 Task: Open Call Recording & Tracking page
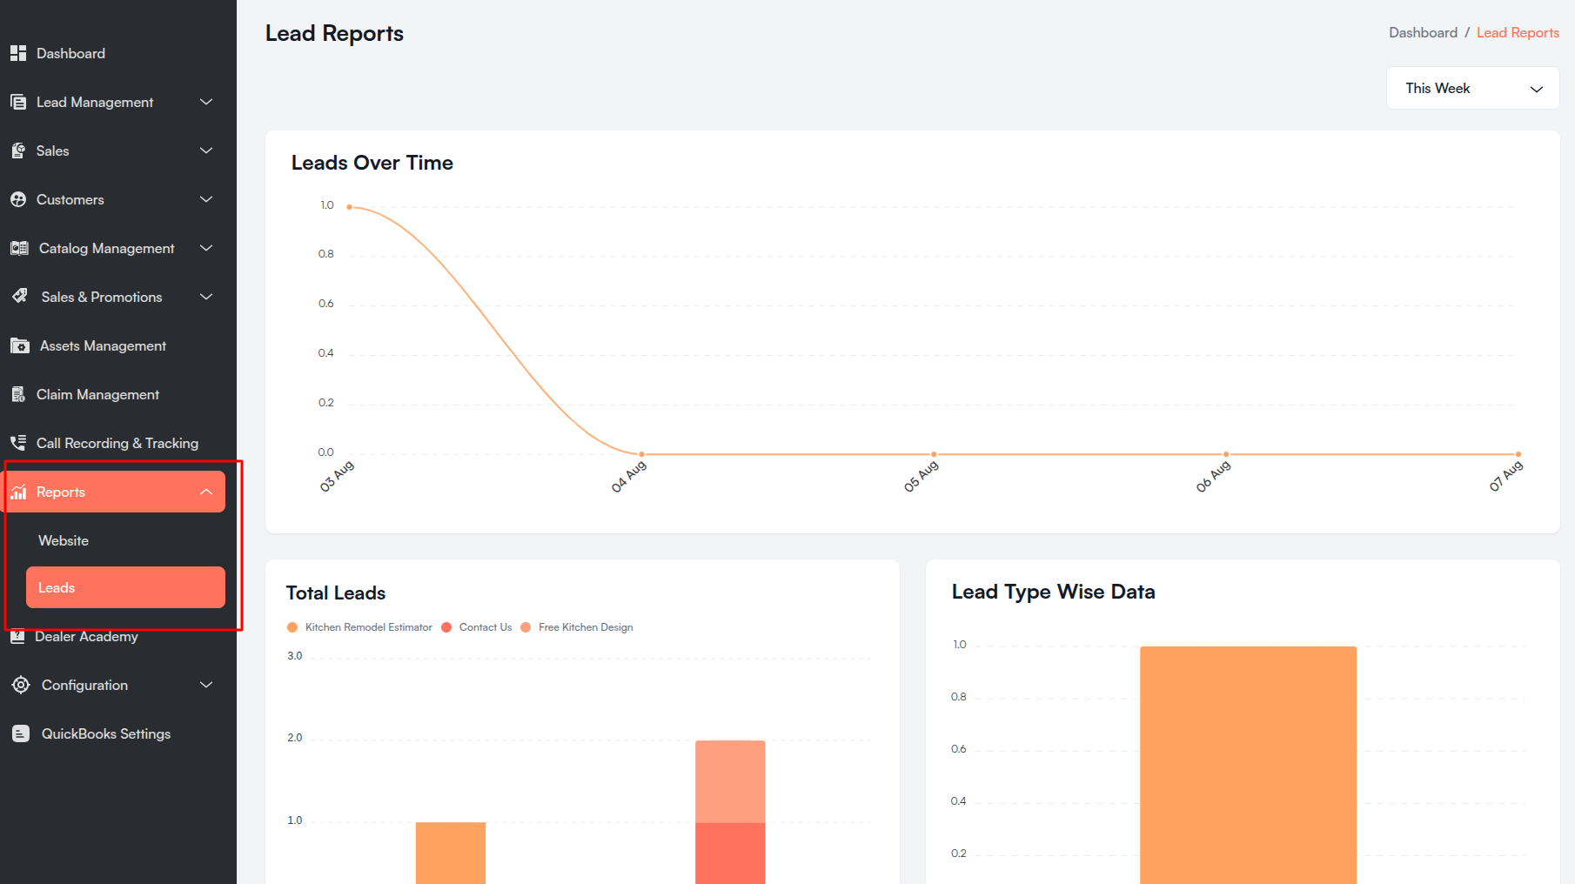[117, 443]
